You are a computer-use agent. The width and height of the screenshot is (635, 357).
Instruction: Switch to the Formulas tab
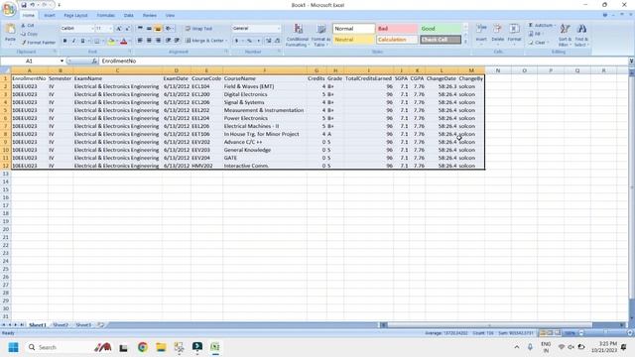coord(106,16)
